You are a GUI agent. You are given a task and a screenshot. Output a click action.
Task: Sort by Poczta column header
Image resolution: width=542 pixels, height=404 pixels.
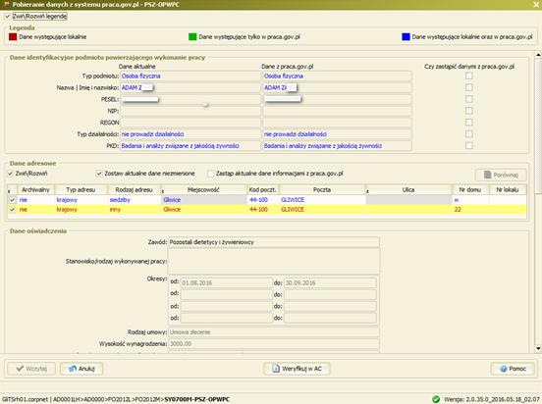[322, 189]
